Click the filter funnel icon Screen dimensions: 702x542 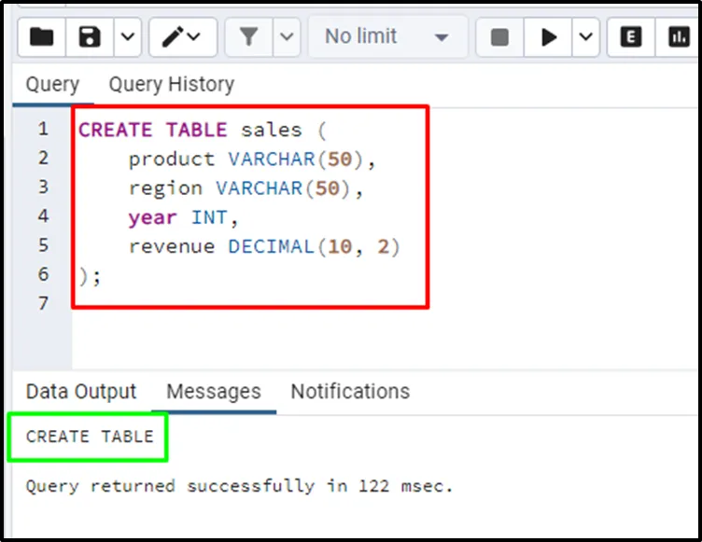[x=248, y=37]
